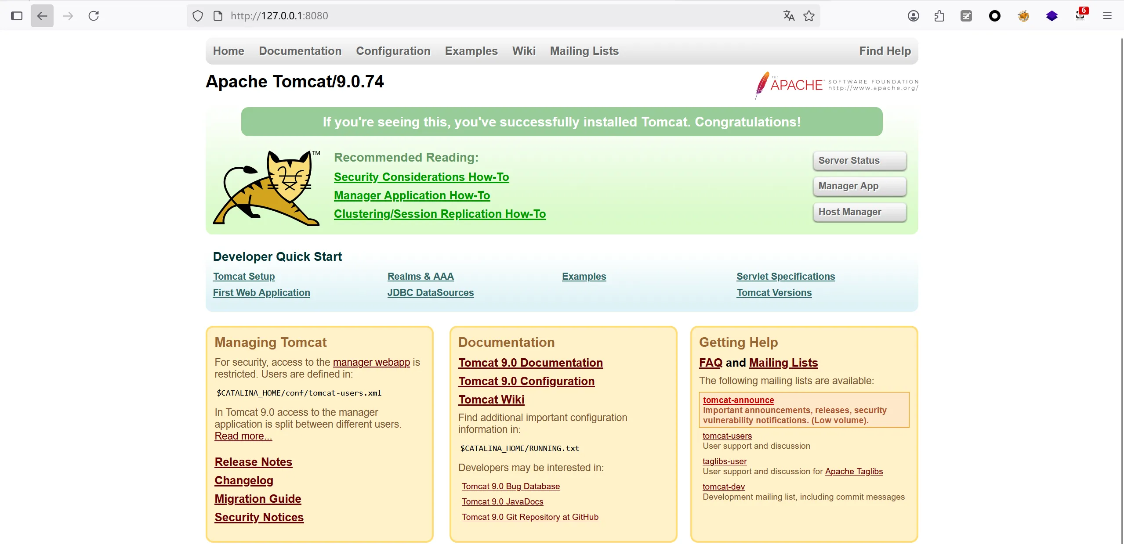Open Security Considerations How-To link
Screen dimensions: 1124x544
[421, 177]
